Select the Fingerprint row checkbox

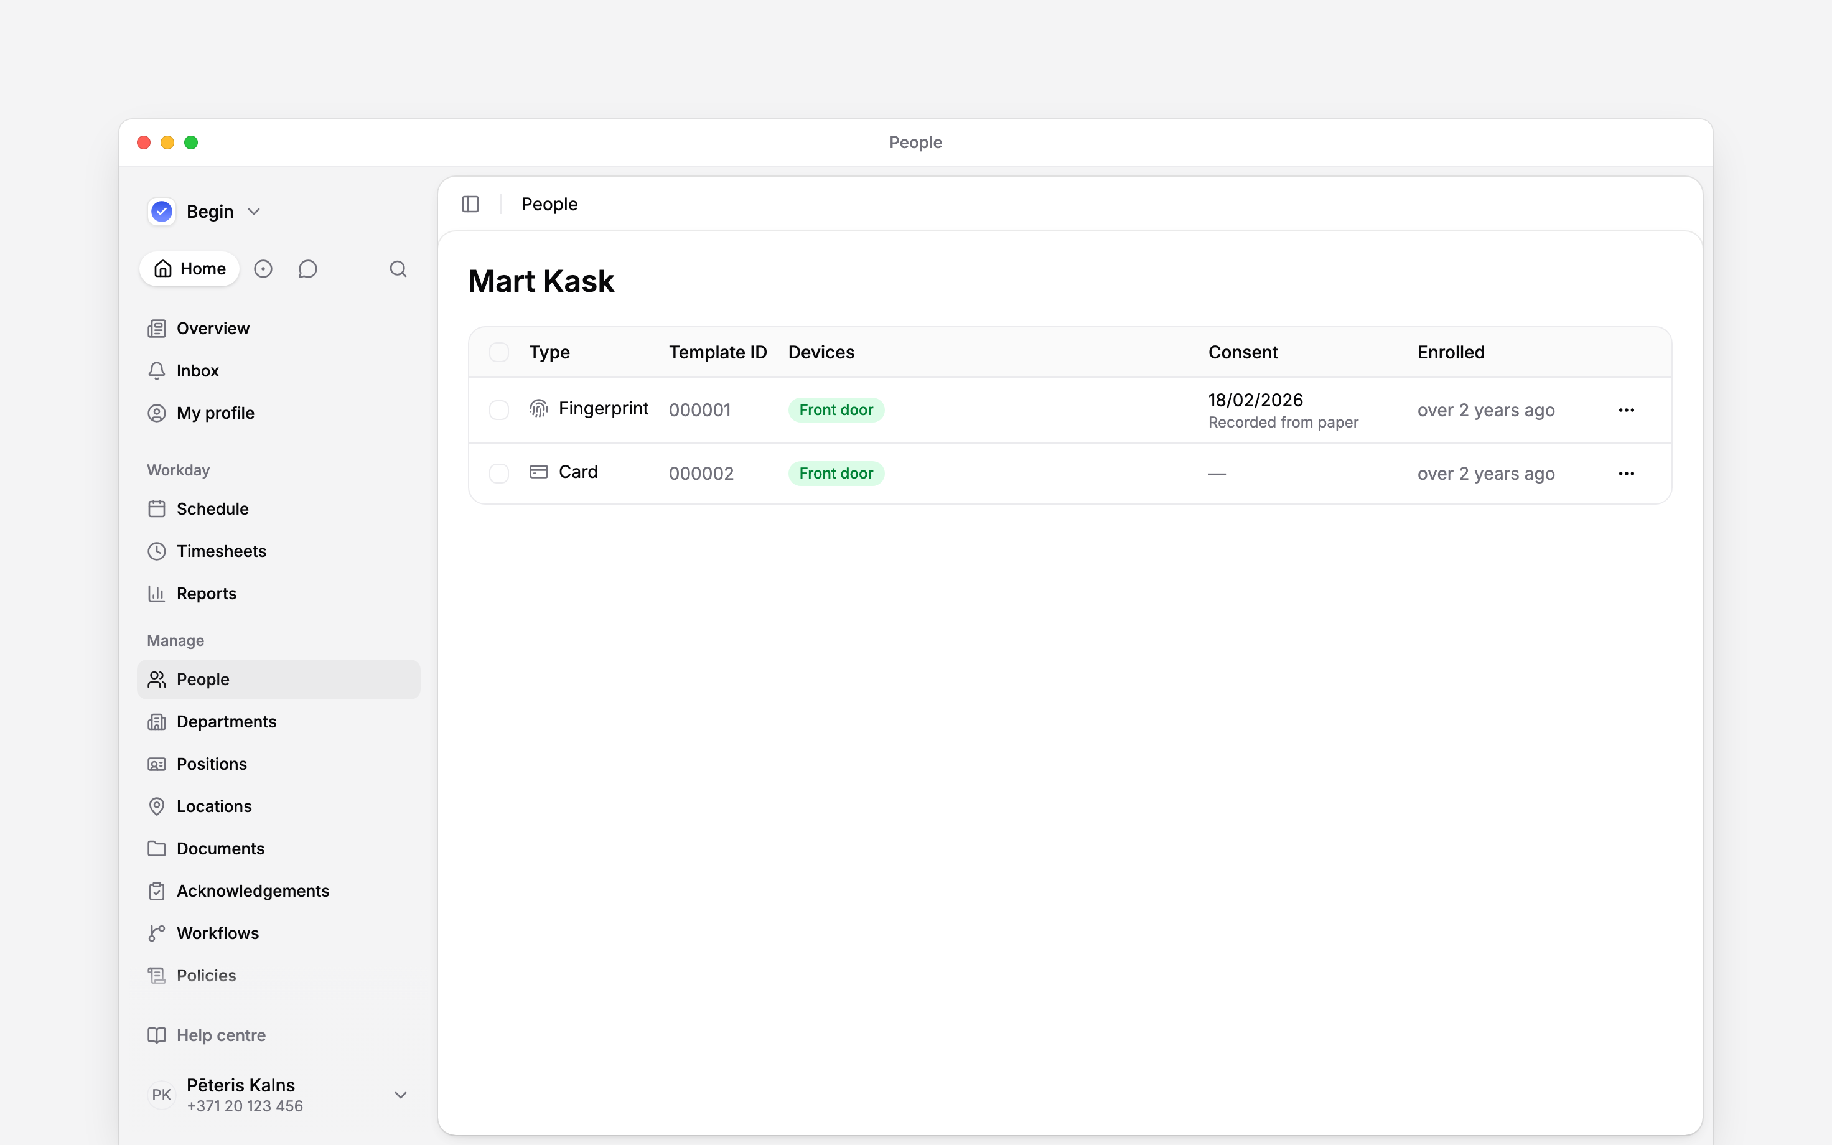coord(499,409)
